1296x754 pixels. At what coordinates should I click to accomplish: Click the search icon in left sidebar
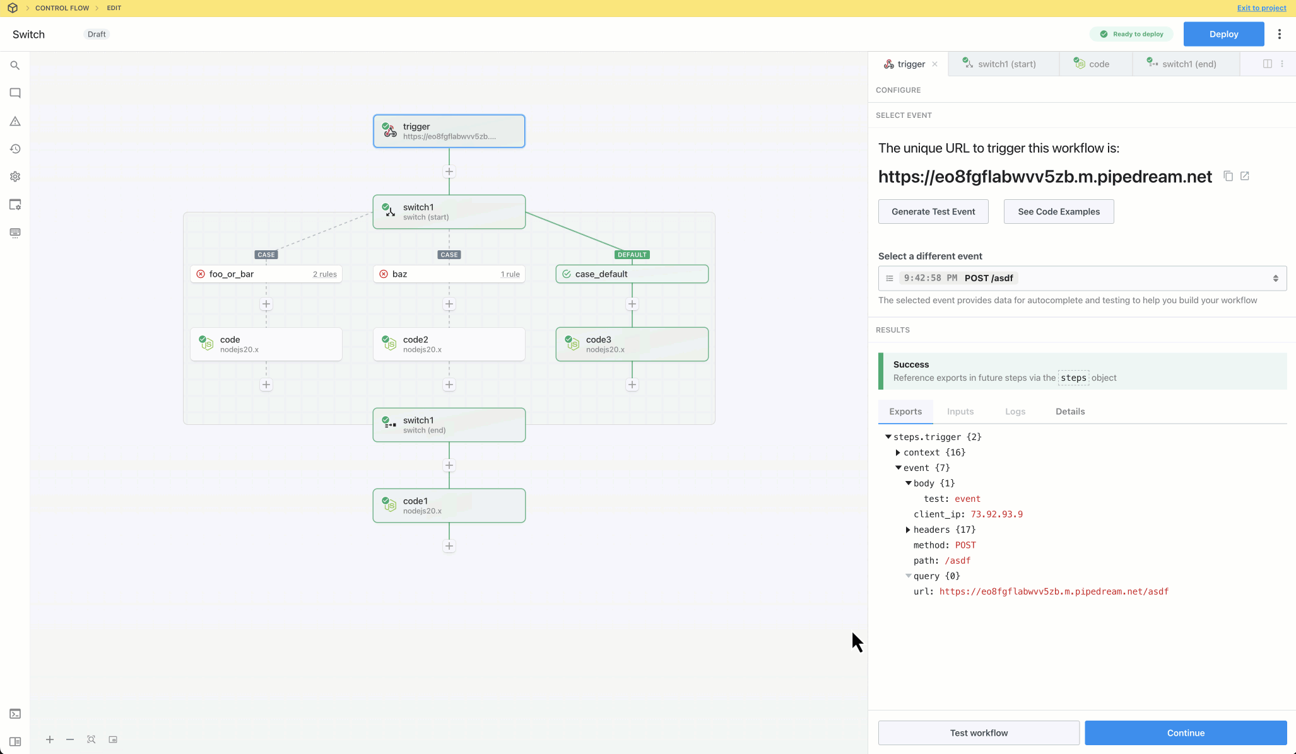click(15, 66)
